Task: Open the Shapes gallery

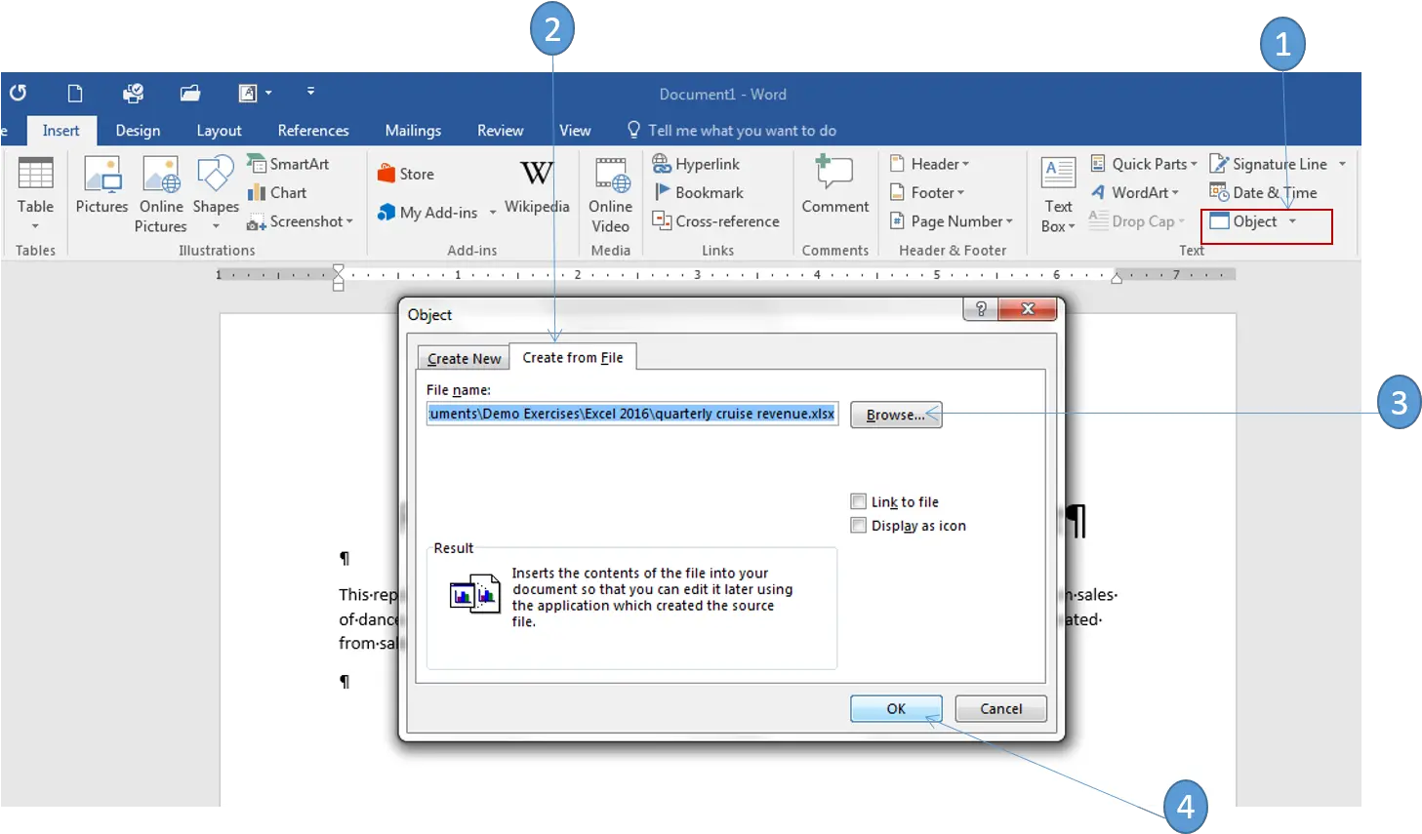Action: coord(216,194)
